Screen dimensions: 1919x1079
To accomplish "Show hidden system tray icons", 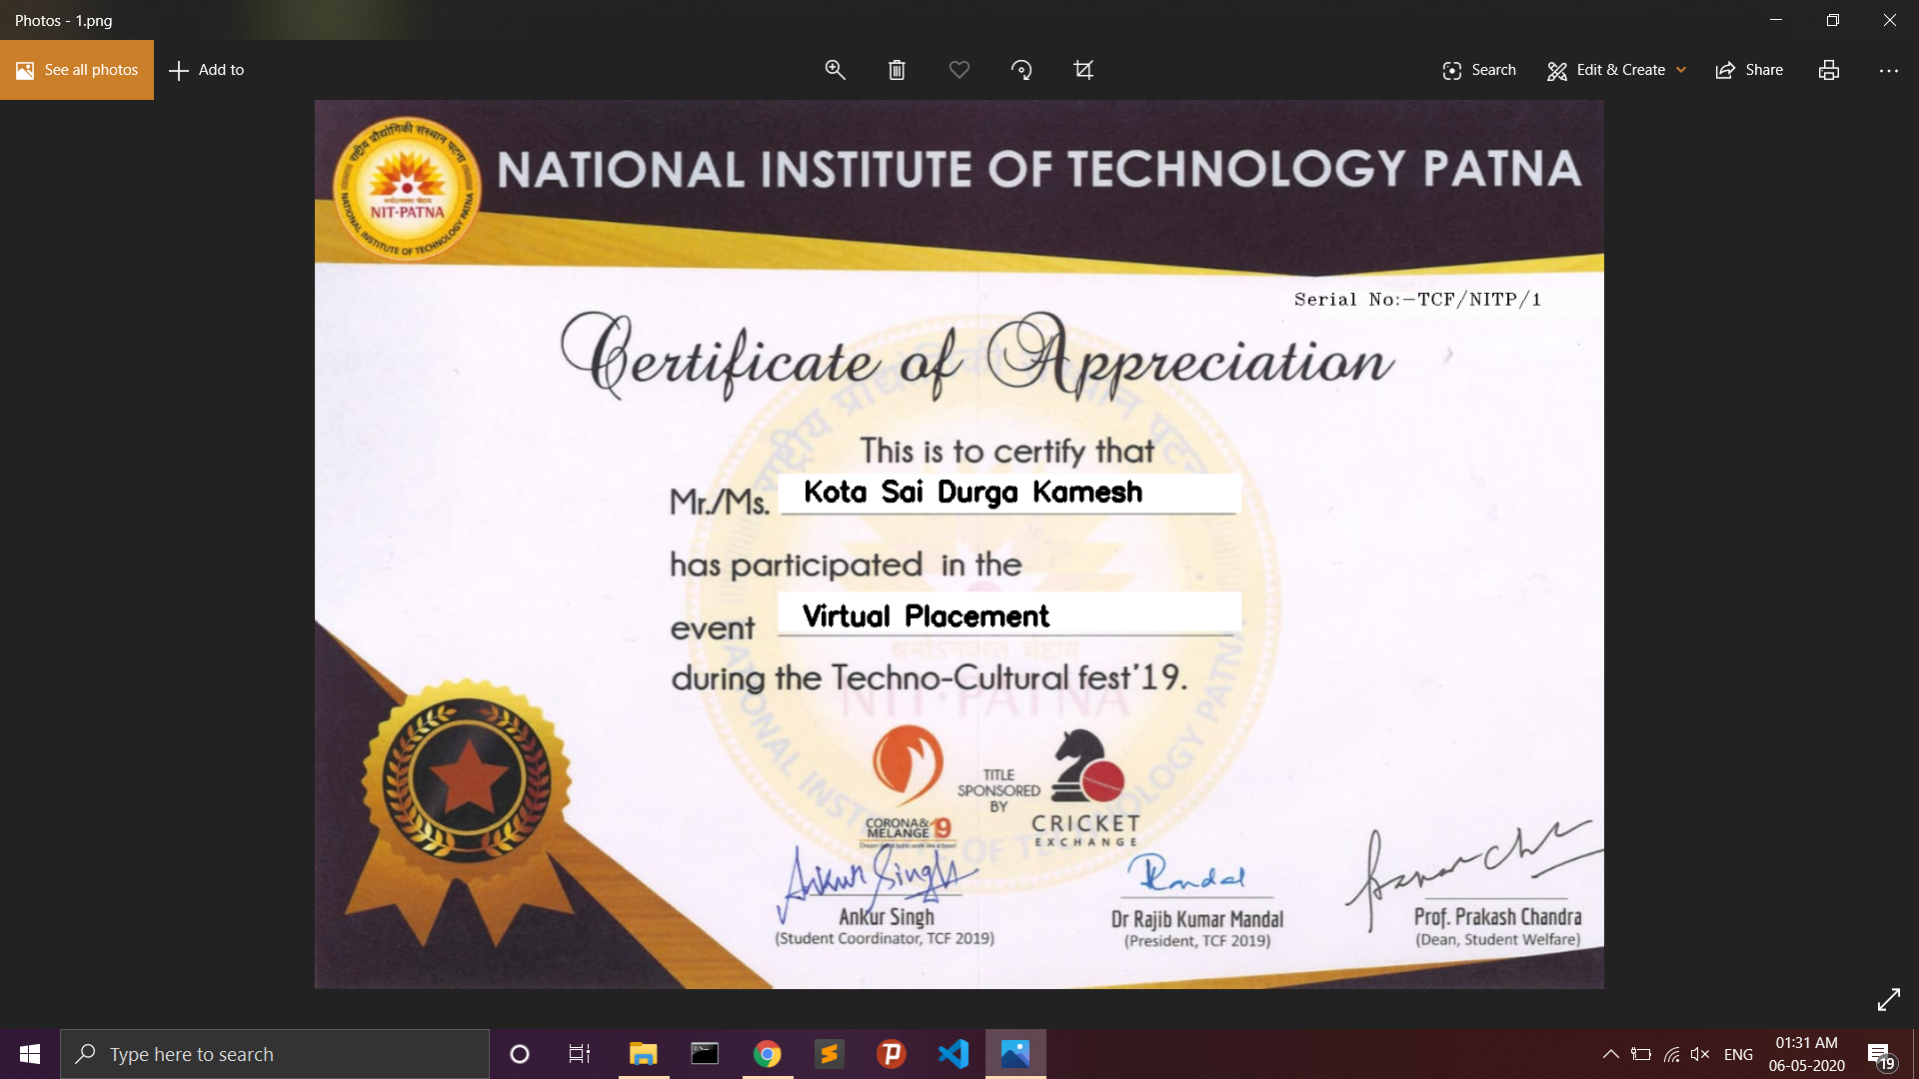I will click(1610, 1054).
